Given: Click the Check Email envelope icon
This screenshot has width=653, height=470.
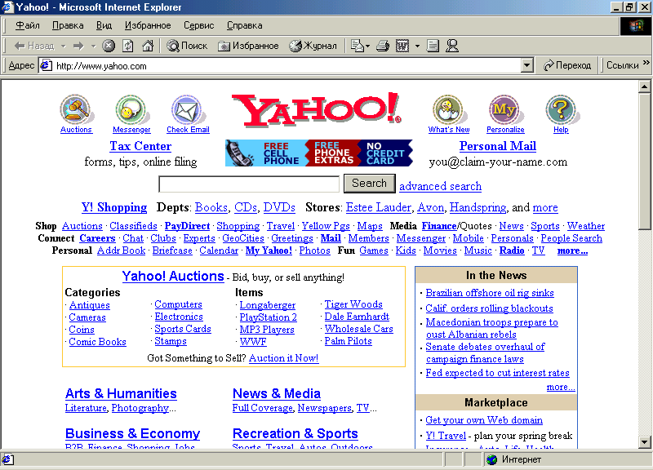Looking at the screenshot, I should tap(188, 109).
